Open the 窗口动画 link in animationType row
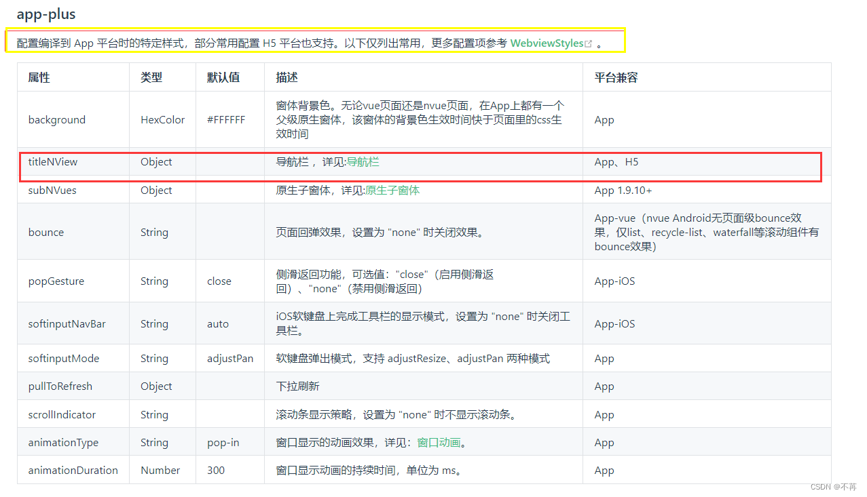867x497 pixels. pos(438,442)
